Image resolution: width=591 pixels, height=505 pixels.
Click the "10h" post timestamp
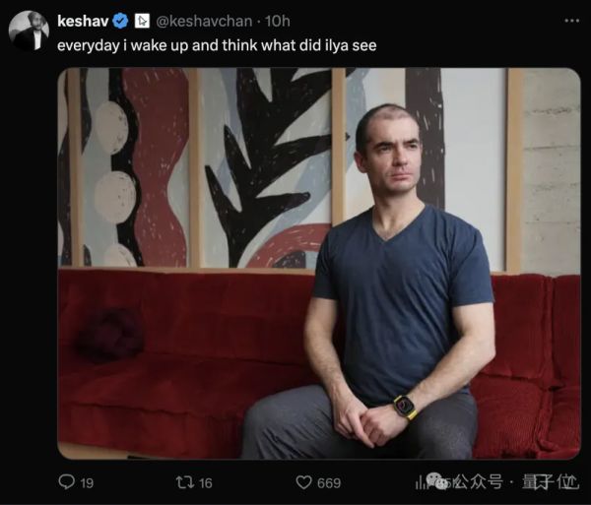coord(279,20)
